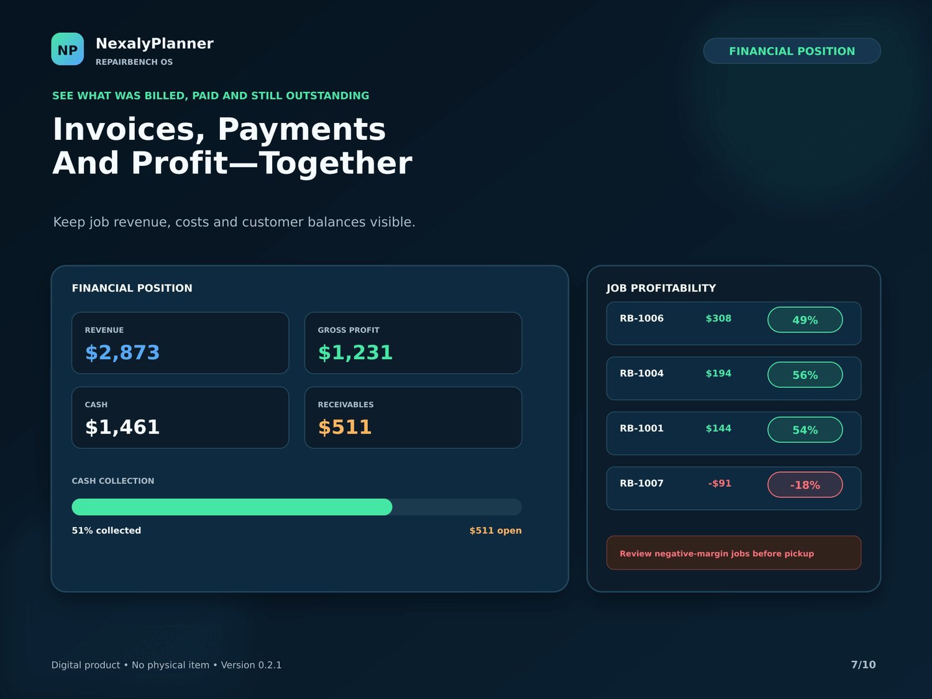Click the CASH COLLECTION label
Image resolution: width=932 pixels, height=699 pixels.
coord(113,481)
